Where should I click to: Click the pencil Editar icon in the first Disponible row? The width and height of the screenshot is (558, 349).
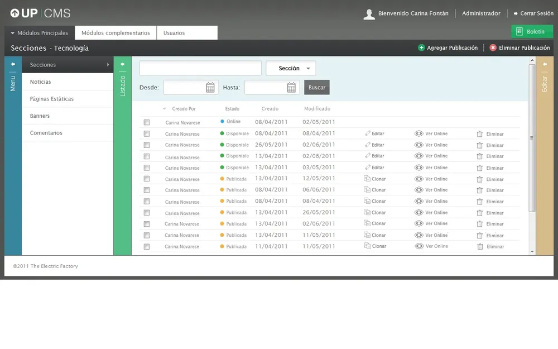pos(368,133)
